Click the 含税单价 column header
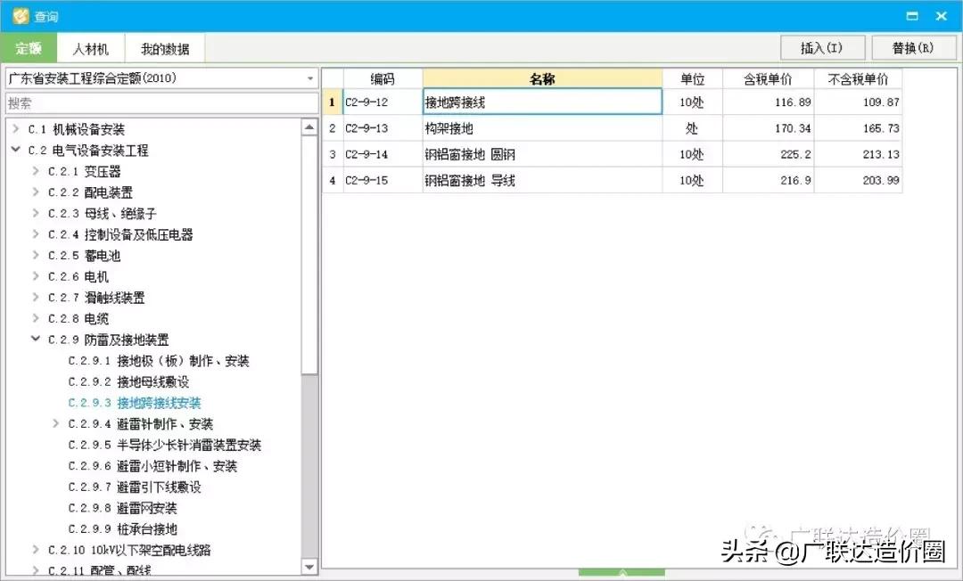The image size is (963, 581). pos(768,78)
